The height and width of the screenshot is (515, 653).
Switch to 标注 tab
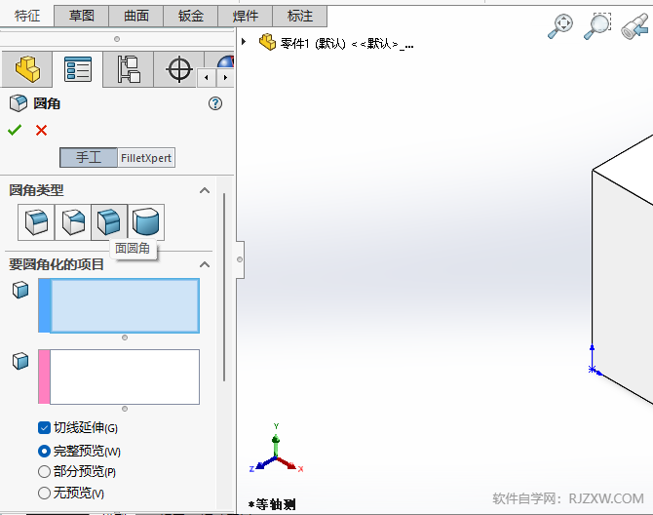300,16
